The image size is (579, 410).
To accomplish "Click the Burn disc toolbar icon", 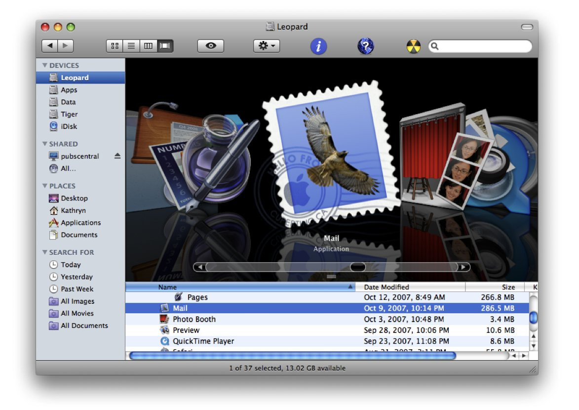I will [413, 46].
